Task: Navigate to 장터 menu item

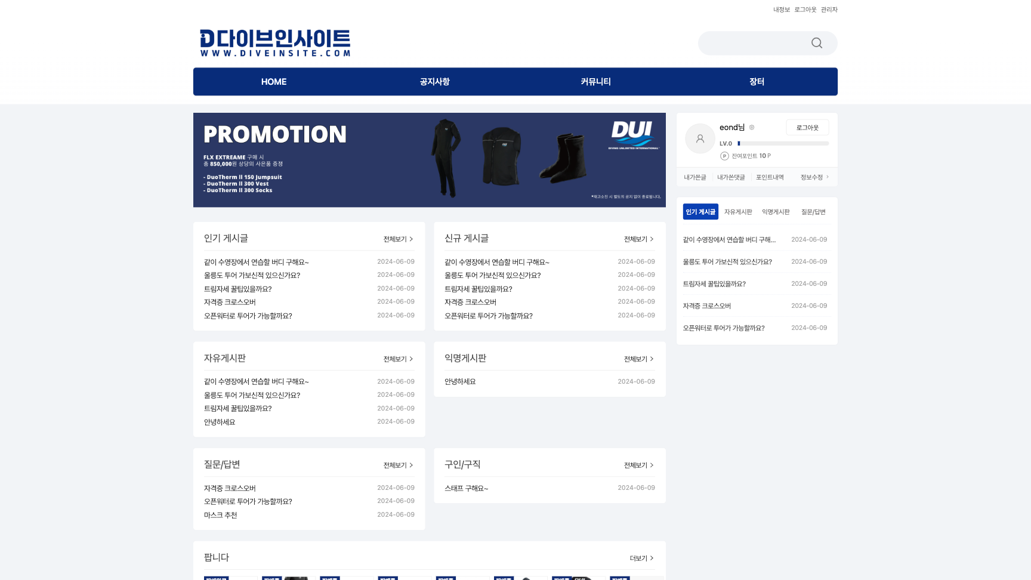Action: 757,82
